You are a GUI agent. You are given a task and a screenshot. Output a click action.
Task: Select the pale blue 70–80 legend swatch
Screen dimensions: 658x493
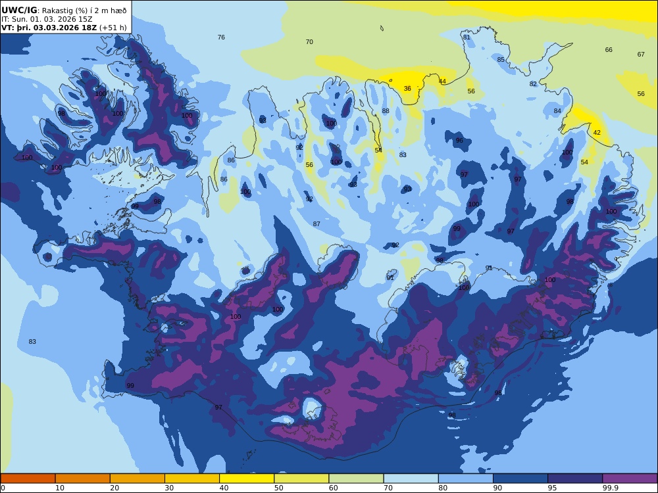411,479
